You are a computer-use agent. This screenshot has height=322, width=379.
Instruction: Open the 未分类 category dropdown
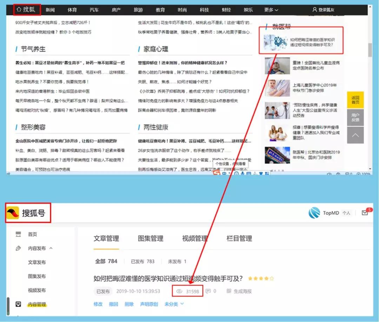tap(174, 304)
